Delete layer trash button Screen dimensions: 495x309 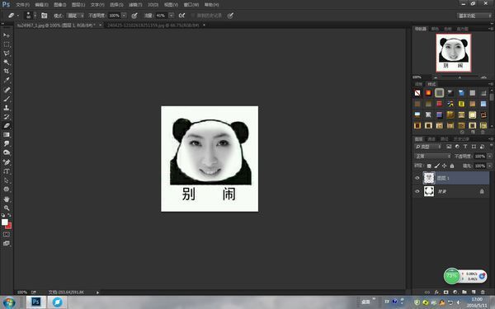tap(483, 293)
